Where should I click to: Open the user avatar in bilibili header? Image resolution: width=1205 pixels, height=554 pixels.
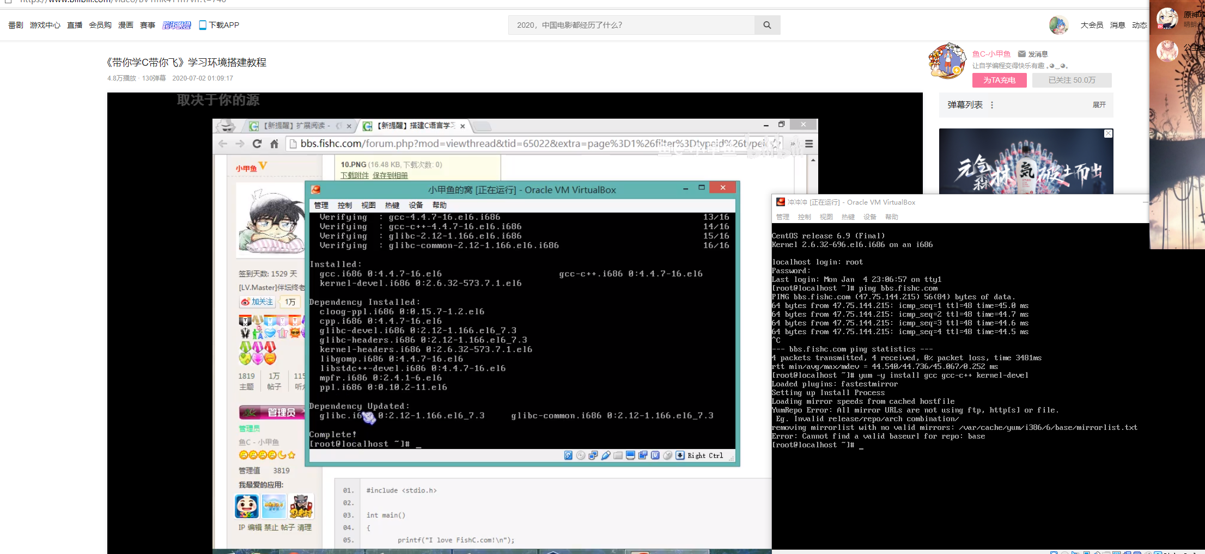coord(1058,25)
